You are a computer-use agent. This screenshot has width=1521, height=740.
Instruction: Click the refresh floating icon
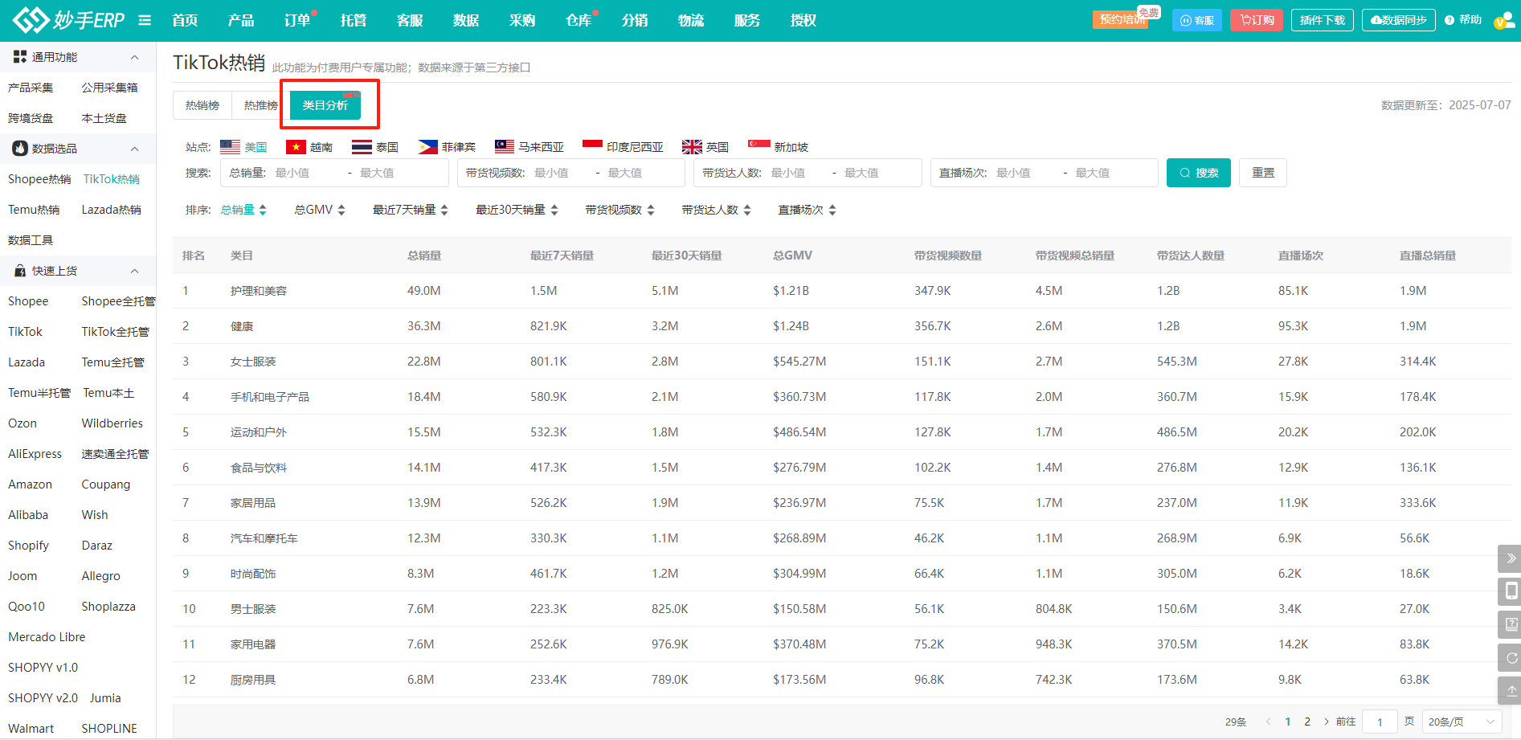(1511, 657)
